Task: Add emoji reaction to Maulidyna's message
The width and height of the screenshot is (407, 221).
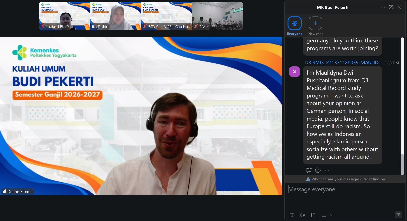Action: pyautogui.click(x=318, y=170)
